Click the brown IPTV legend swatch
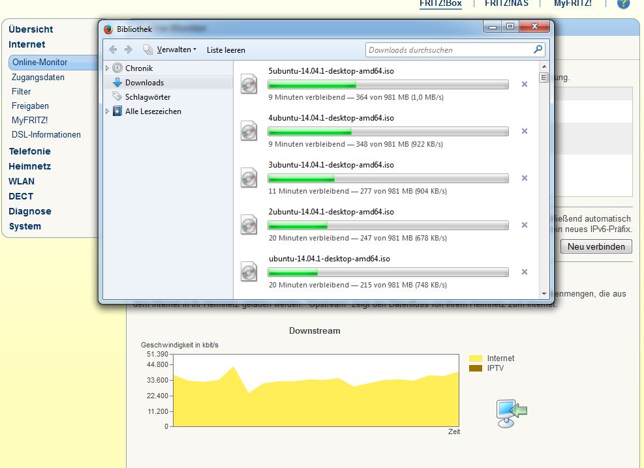 (x=476, y=368)
